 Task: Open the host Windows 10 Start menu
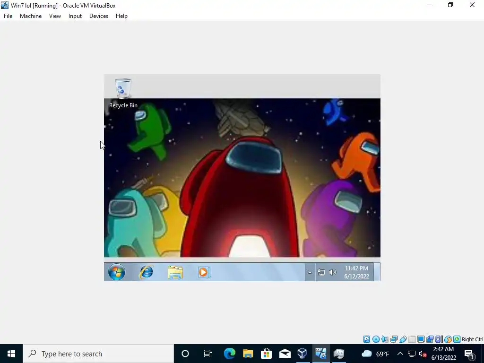11,354
